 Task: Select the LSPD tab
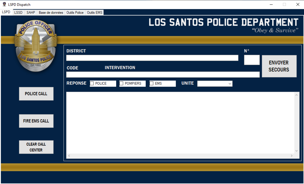[x=6, y=12]
